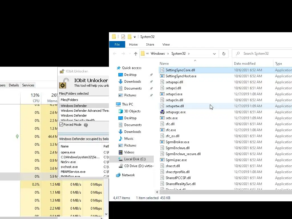Sort files by the Type column header
The width and height of the screenshot is (292, 219).
(x=278, y=64)
